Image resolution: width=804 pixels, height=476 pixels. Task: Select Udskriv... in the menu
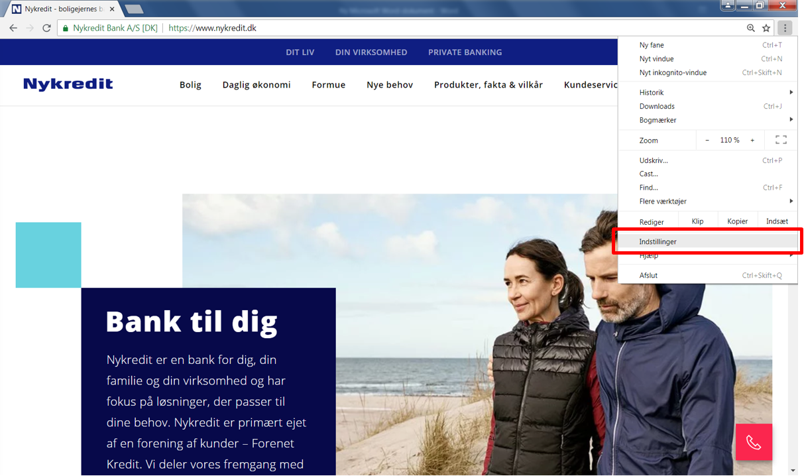click(x=708, y=160)
